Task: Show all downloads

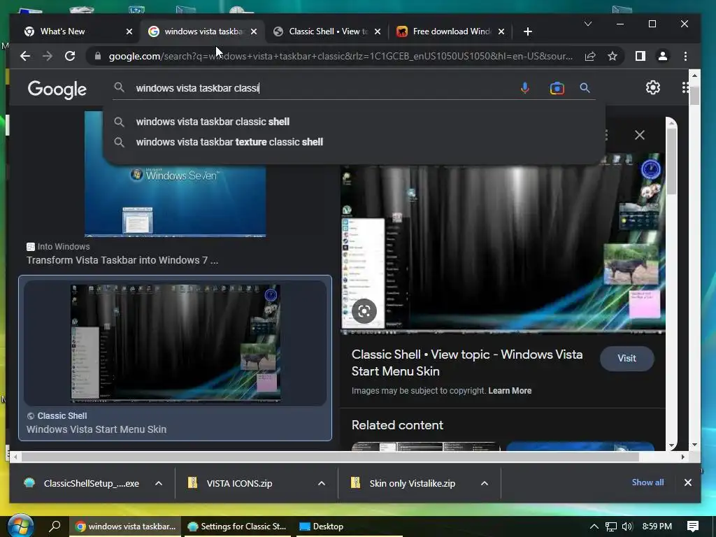Action: [x=647, y=482]
